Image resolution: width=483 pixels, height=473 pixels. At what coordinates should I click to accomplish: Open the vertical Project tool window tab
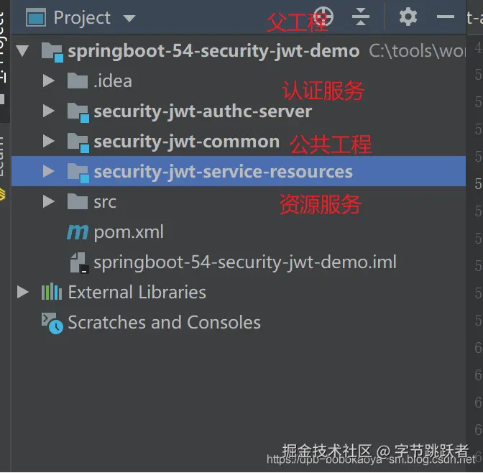click(x=3, y=45)
